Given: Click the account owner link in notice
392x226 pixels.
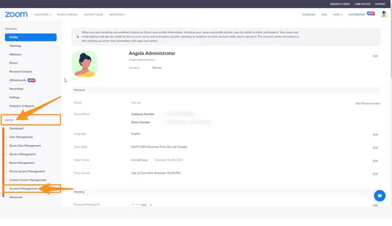Looking at the screenshot, I should click(x=140, y=37).
